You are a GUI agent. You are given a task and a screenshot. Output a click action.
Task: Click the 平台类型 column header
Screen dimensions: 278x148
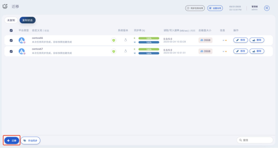point(24,30)
